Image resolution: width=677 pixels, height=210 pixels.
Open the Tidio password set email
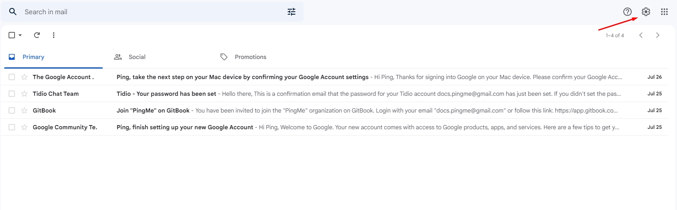(x=167, y=94)
